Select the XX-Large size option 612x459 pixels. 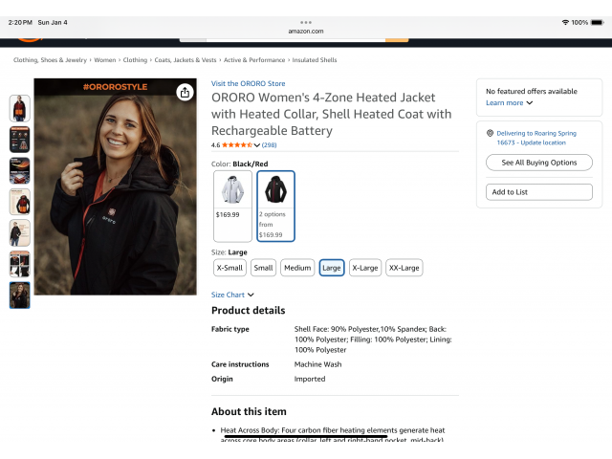[x=404, y=268]
